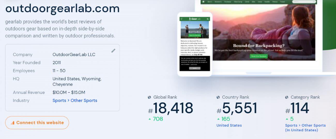The height and width of the screenshot is (139, 336).
Task: Click the green 708 rank change indicator
Action: click(x=155, y=119)
